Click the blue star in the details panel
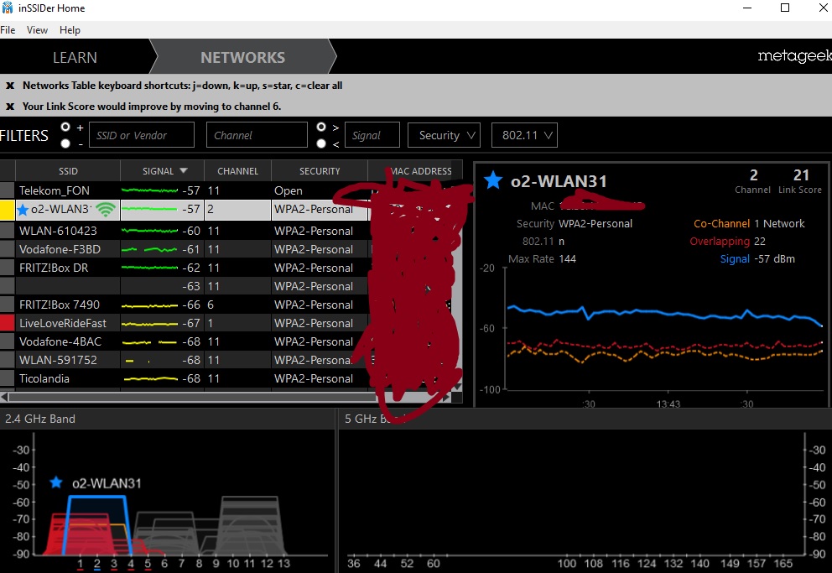Image resolution: width=832 pixels, height=573 pixels. 493,180
